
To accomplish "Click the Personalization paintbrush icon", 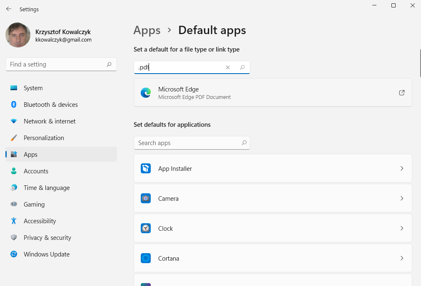I will click(14, 138).
